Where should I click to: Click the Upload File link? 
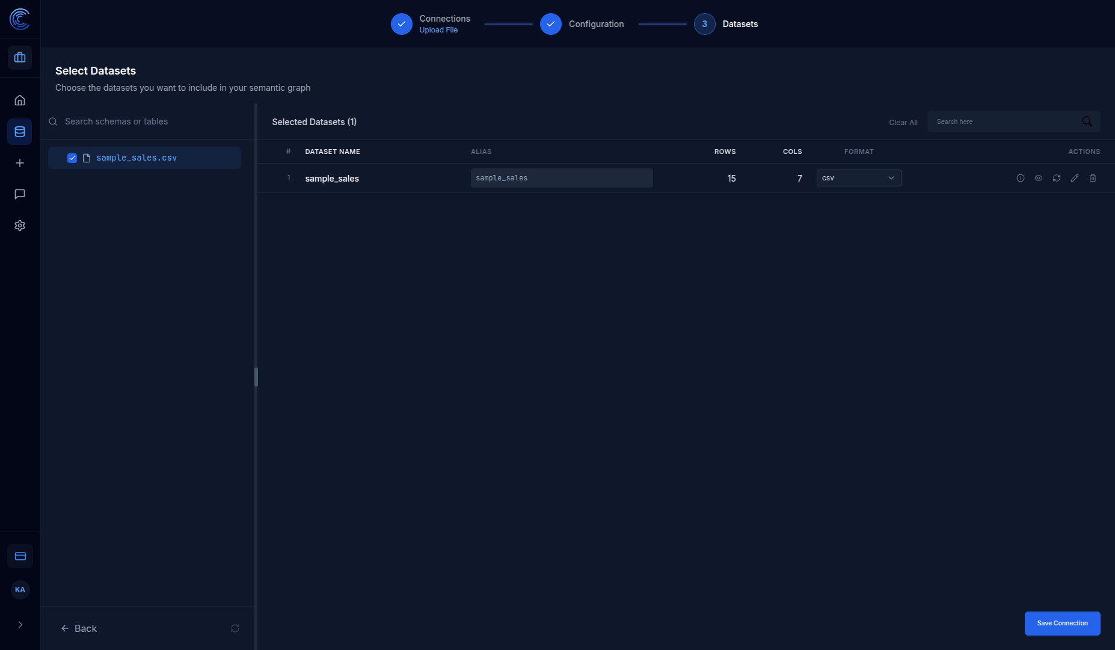tap(438, 30)
